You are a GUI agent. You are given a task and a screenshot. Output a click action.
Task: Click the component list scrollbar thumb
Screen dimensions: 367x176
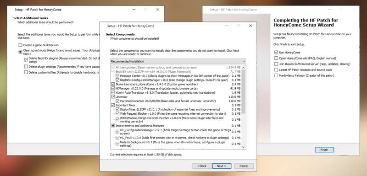coord(244,91)
